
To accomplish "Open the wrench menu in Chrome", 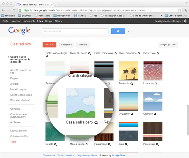I will [185, 10].
